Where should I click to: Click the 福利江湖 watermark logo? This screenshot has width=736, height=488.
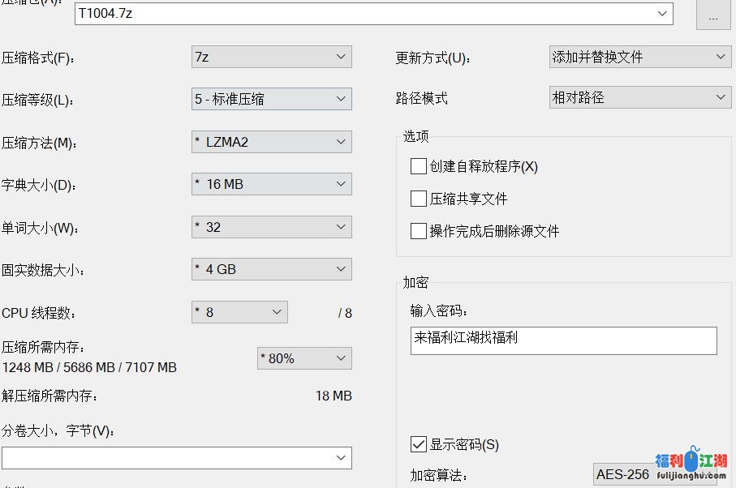tap(691, 464)
